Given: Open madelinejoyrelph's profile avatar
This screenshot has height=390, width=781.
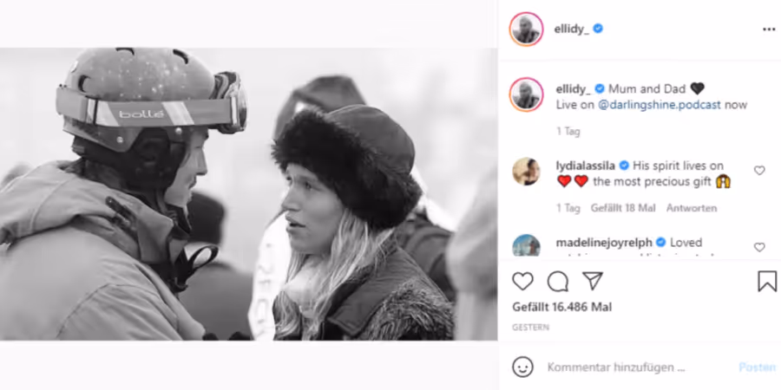Looking at the screenshot, I should (526, 246).
